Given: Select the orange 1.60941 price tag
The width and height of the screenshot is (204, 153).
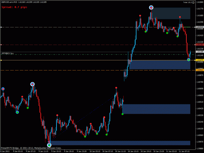Looking at the screenshot, I should 200,70.
